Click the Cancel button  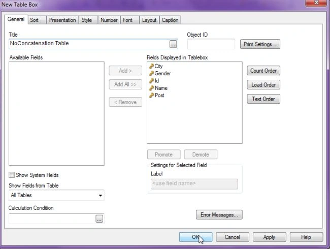tap(233, 237)
